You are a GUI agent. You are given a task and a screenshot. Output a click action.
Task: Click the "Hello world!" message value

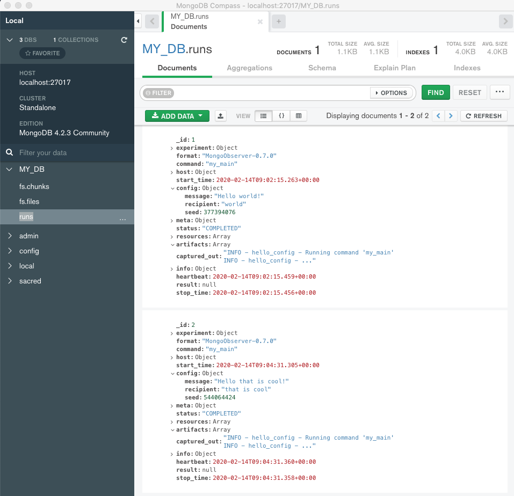pos(239,196)
